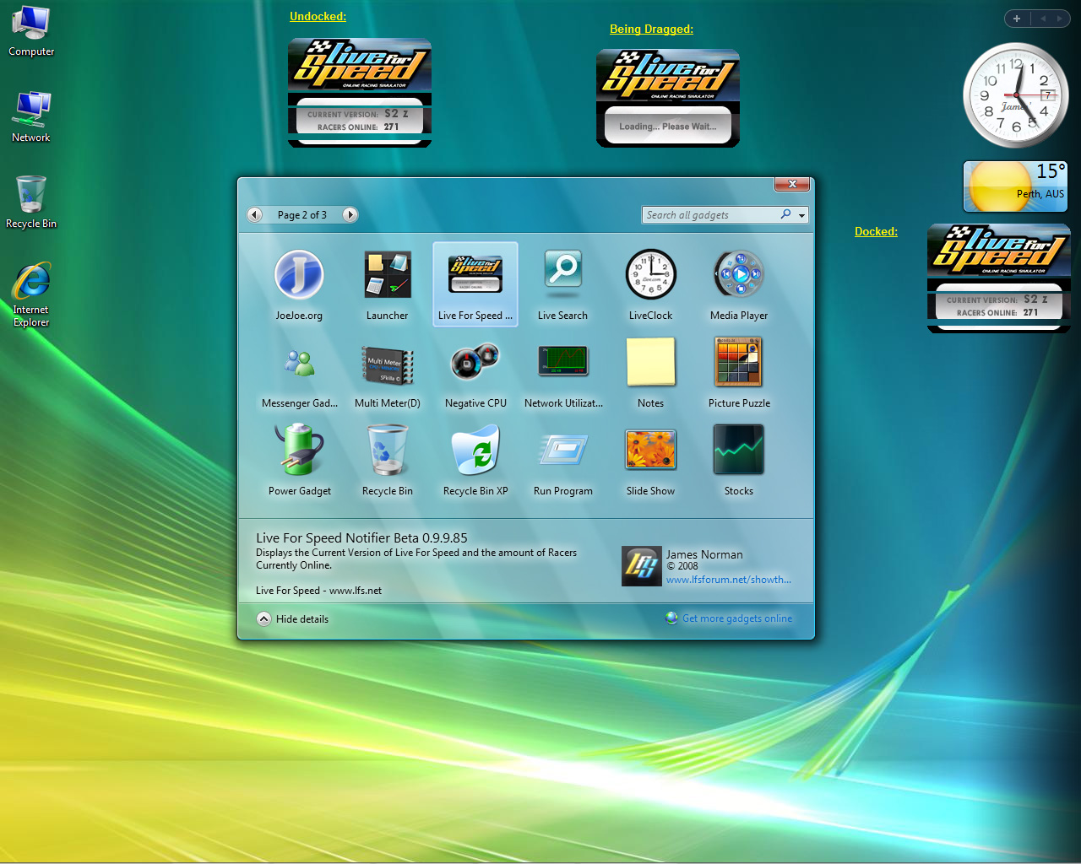Click the search magnifier icon
1081x864 pixels.
[x=786, y=214]
